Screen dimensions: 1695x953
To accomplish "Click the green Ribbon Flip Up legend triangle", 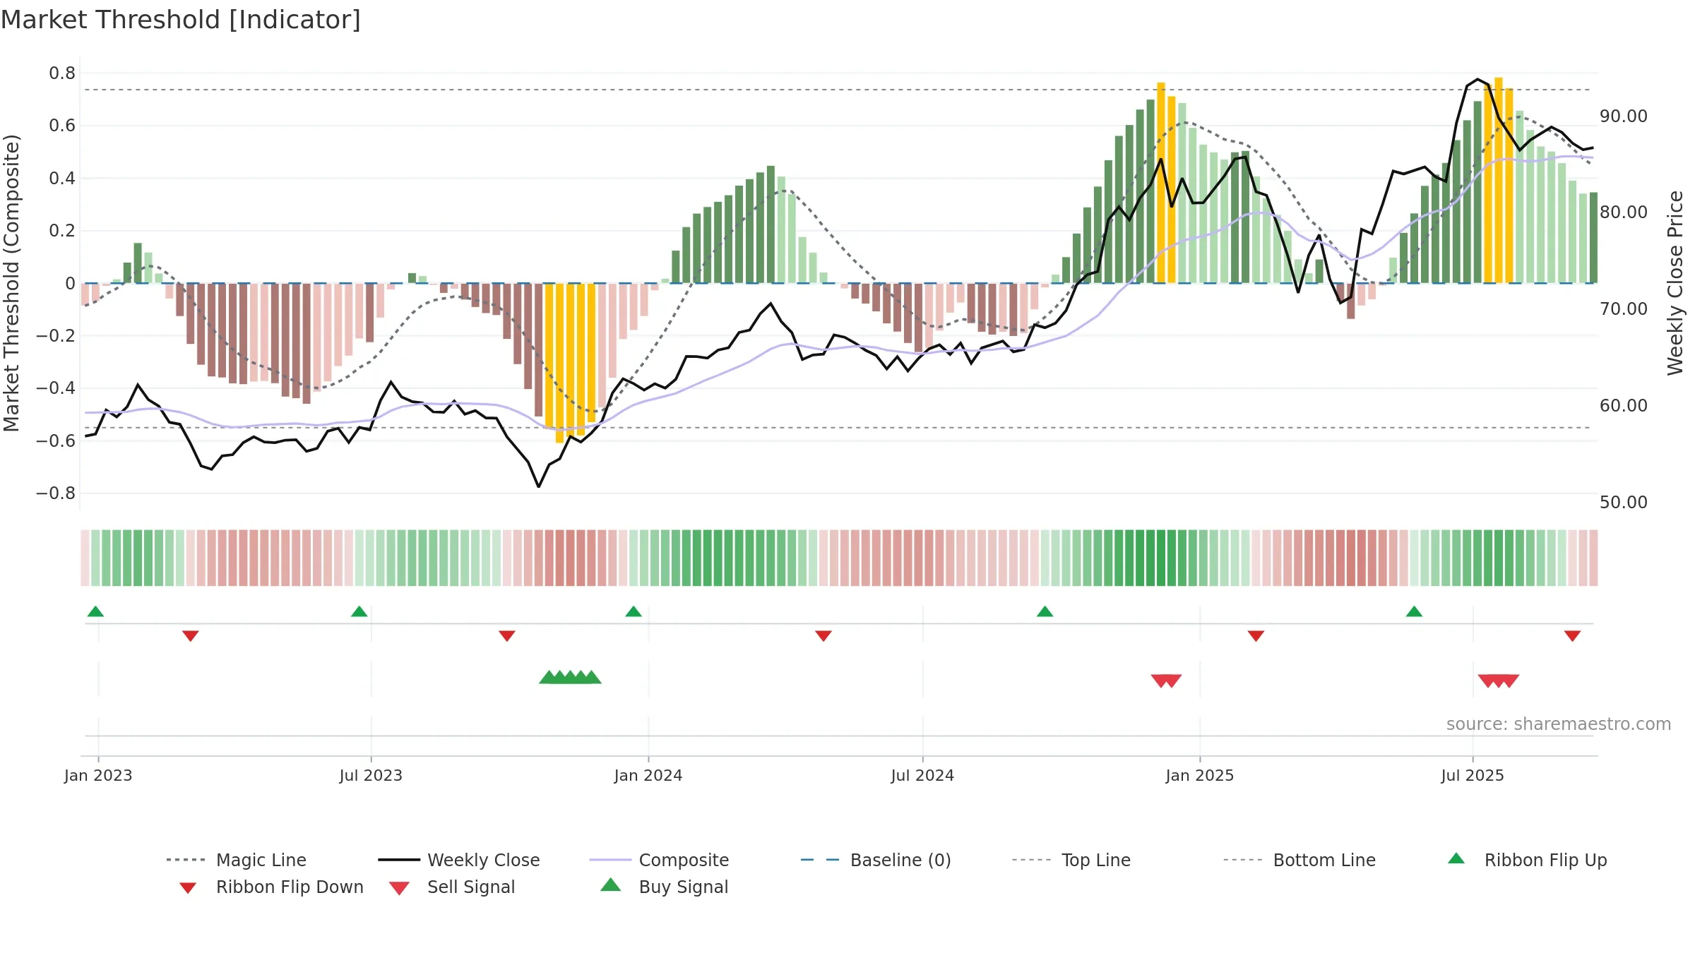I will (x=1456, y=858).
